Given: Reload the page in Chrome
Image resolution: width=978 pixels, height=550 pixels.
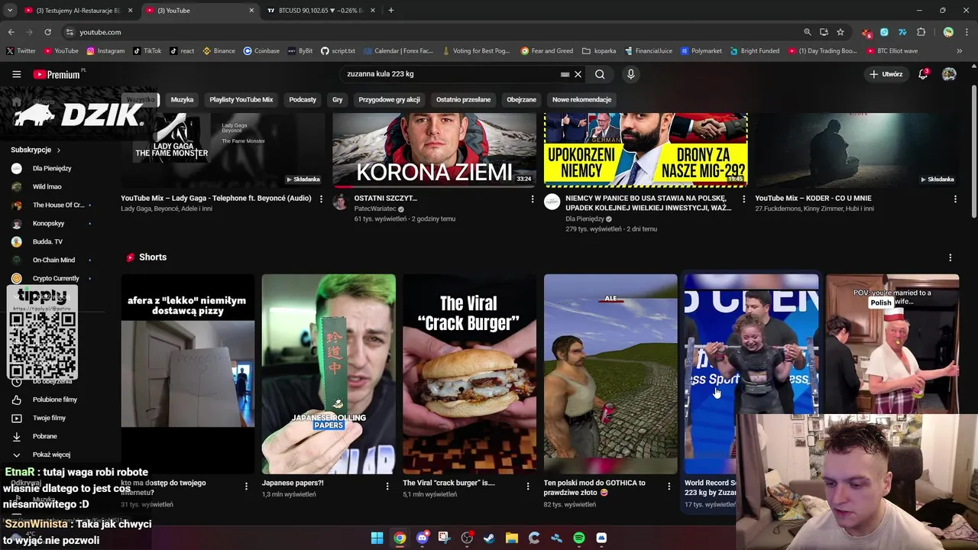Looking at the screenshot, I should click(x=47, y=32).
